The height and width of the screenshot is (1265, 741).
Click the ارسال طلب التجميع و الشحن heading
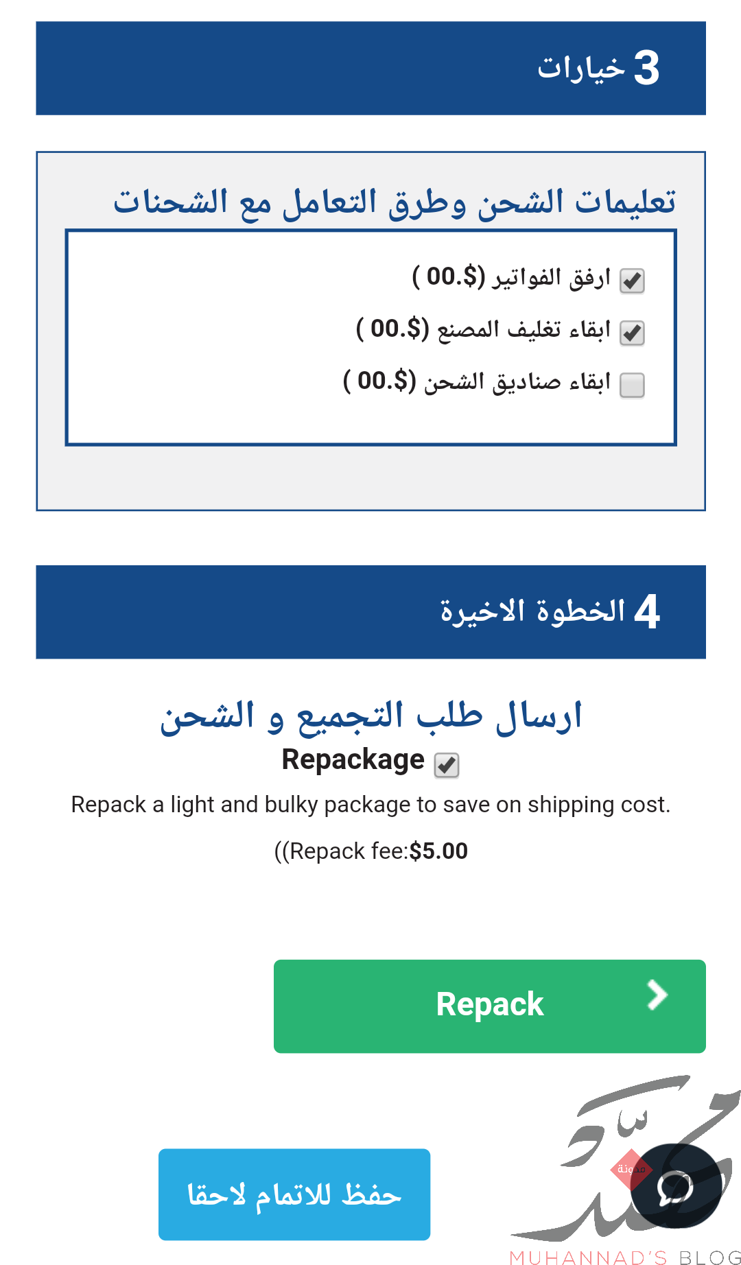(x=370, y=717)
